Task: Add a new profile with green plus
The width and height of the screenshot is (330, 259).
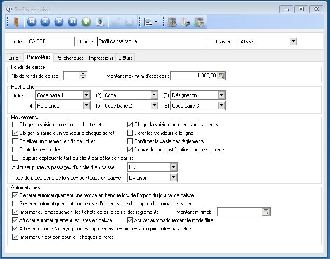Action: click(x=86, y=22)
